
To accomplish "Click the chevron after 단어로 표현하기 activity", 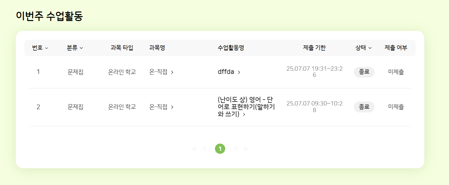I will [x=244, y=115].
